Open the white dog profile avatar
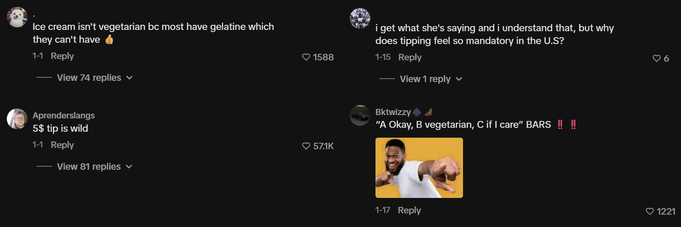Viewport: 681px width, 227px height. 17,17
